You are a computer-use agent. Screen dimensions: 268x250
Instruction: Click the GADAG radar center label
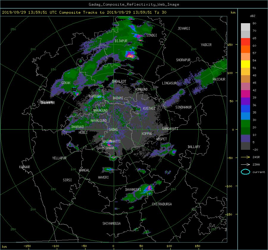coord(113,130)
